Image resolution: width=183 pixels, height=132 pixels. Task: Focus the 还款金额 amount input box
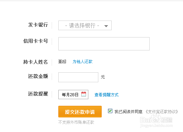coord(78,77)
